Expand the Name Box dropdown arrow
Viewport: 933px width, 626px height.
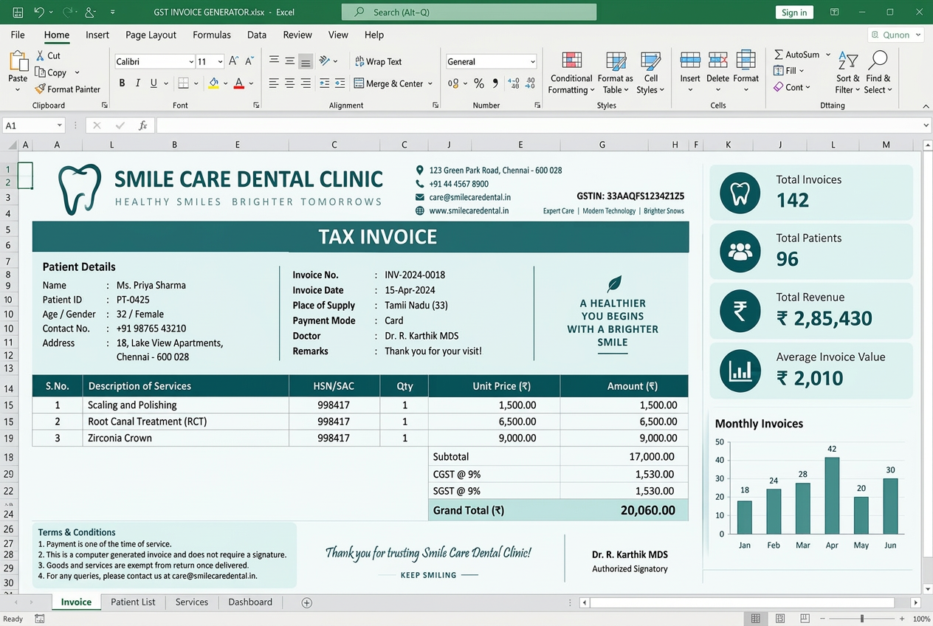click(x=59, y=125)
